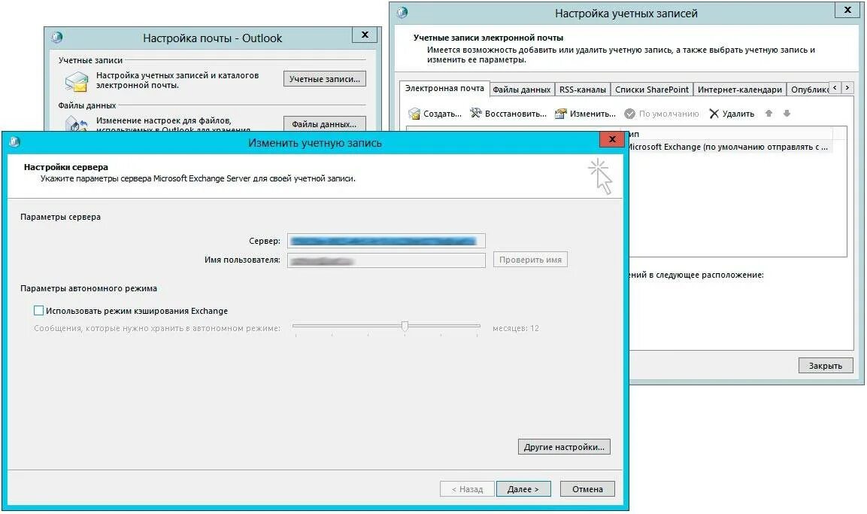Viewport: 867px width, 514px height.
Task: Close the Настройка почты - Outlook window
Action: (x=365, y=35)
